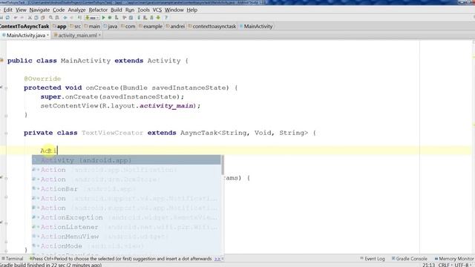
Task: Click the Make Project icon
Action: pyautogui.click(x=79, y=18)
